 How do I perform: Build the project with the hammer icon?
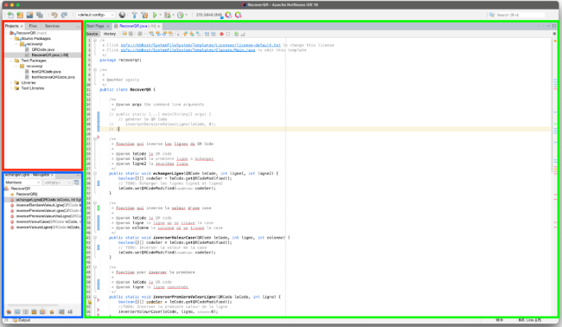pyautogui.click(x=135, y=15)
